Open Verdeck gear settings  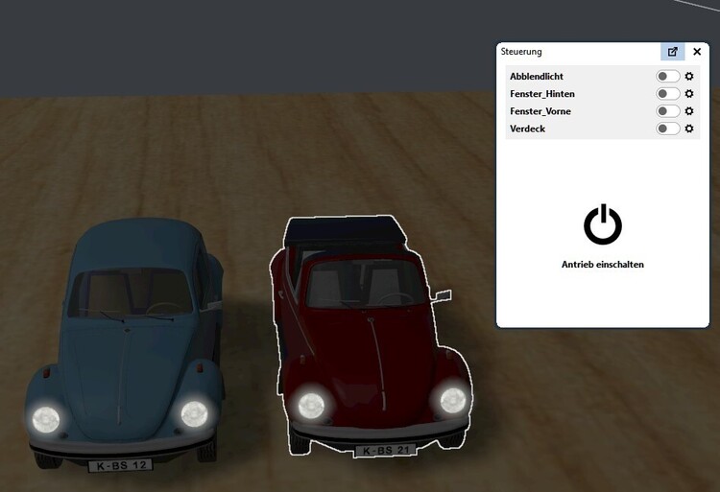point(688,129)
